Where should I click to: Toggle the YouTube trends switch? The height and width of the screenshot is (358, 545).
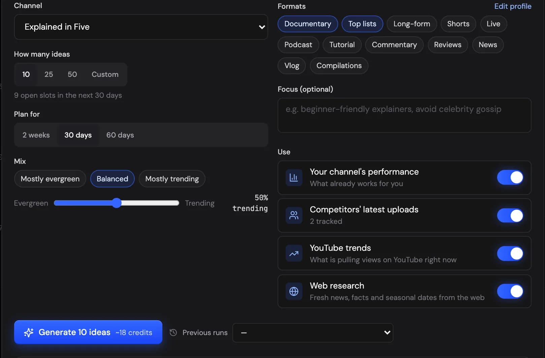510,253
